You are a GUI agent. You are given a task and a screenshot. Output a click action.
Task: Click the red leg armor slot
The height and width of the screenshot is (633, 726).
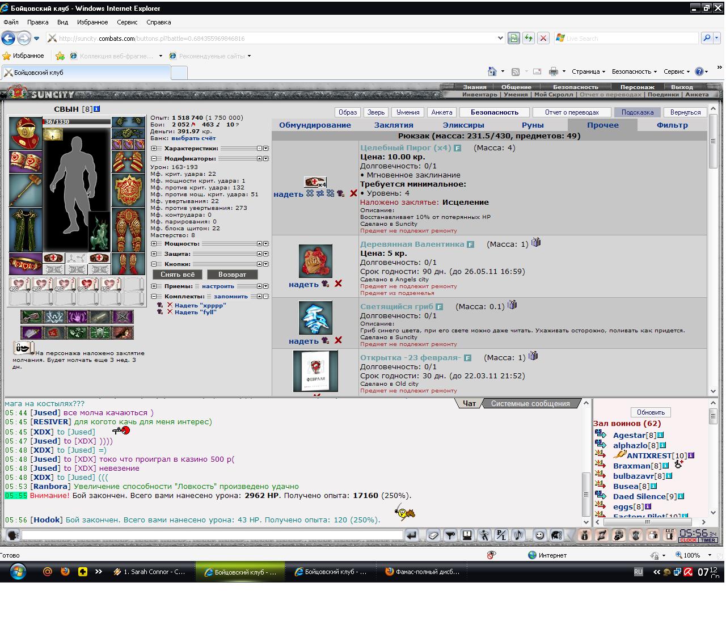tap(128, 230)
